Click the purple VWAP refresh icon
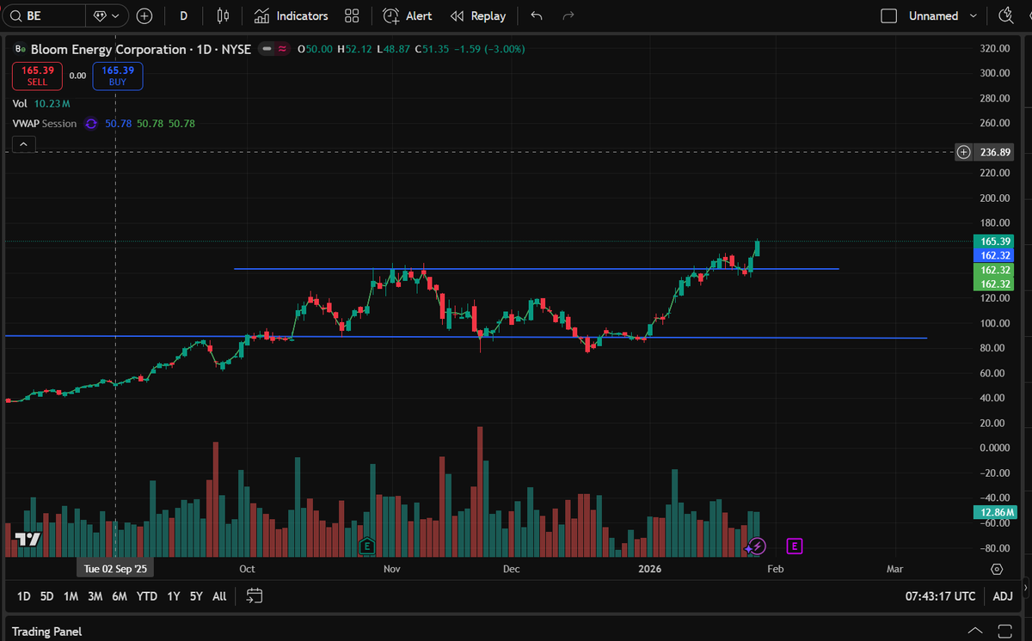Screen dimensions: 1032x641 coord(91,124)
